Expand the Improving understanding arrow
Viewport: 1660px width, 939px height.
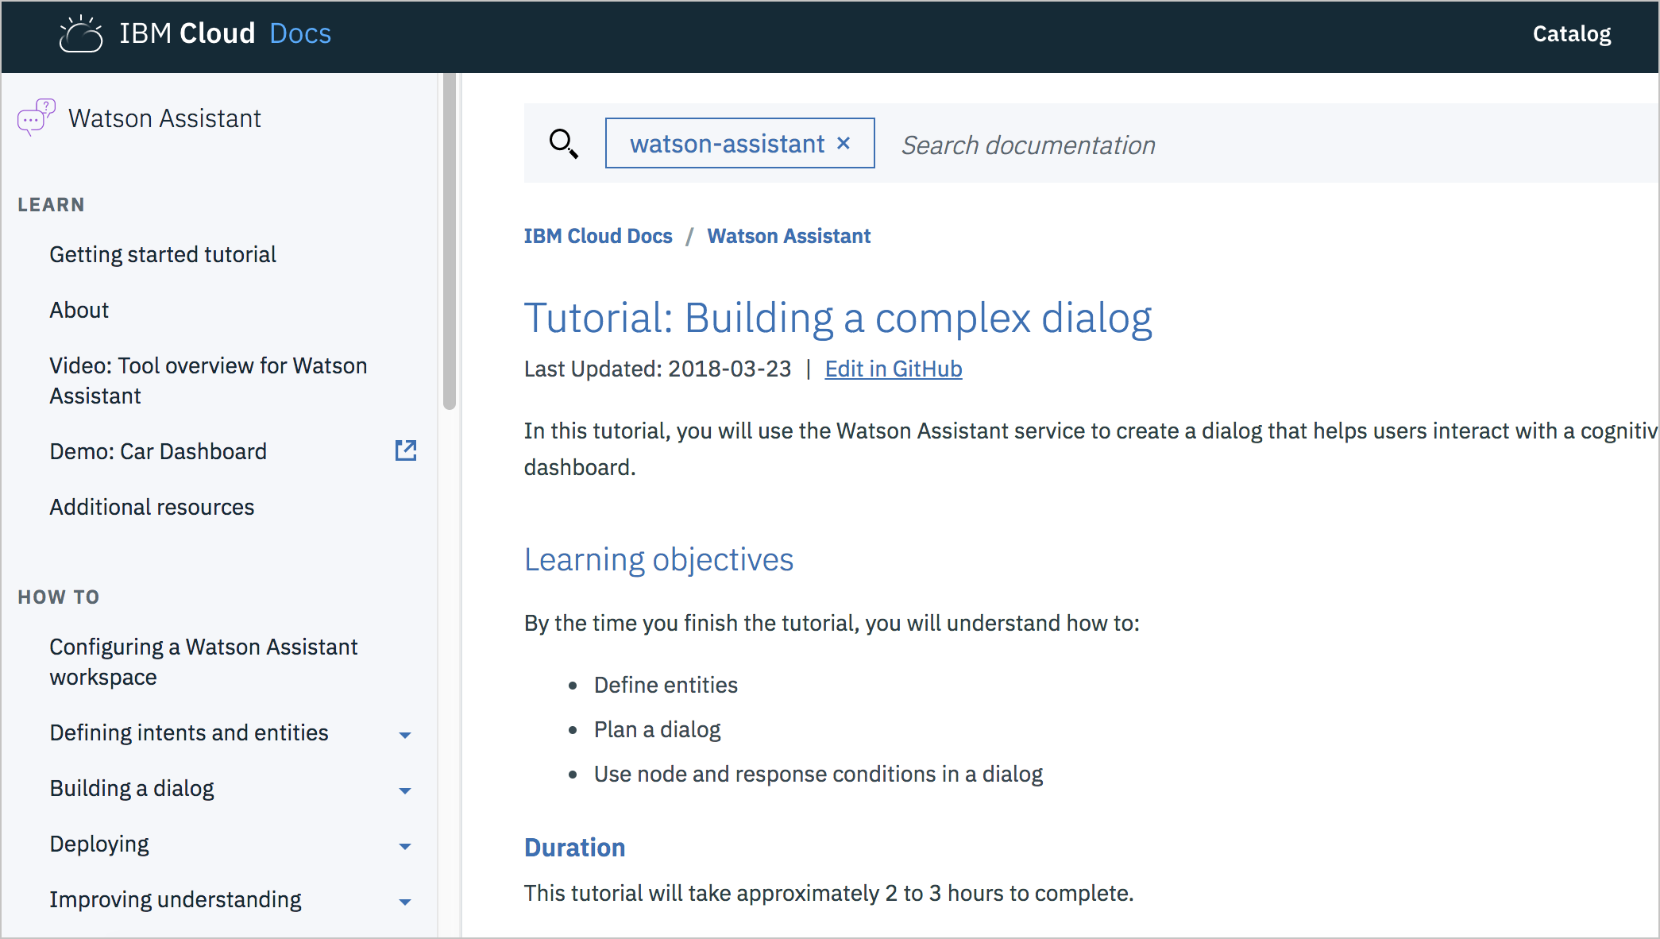[x=405, y=902]
